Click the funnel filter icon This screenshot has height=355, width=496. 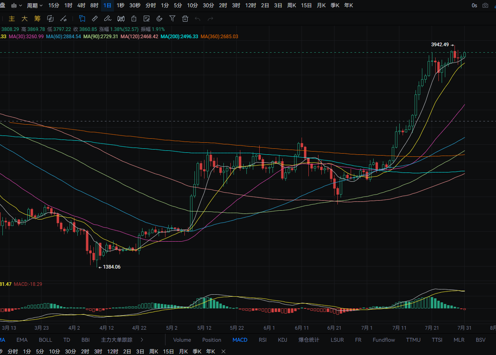(172, 18)
